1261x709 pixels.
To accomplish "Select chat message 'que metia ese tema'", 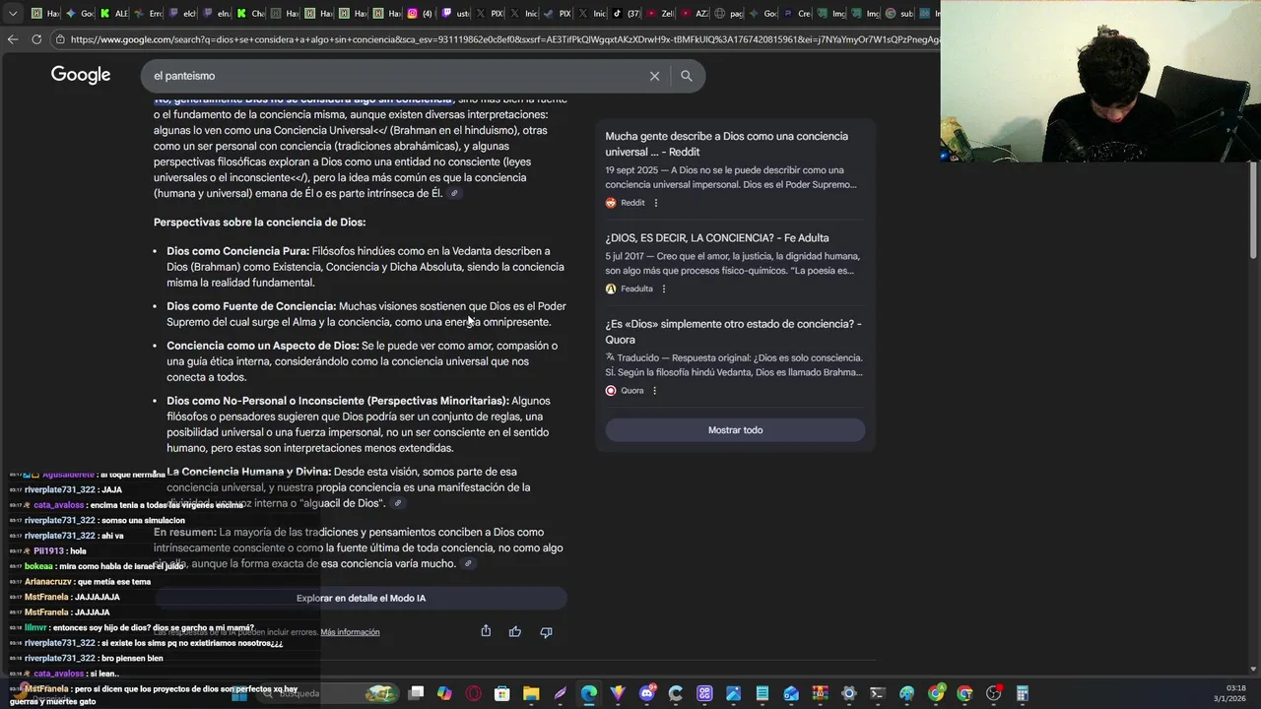I will pyautogui.click(x=113, y=581).
